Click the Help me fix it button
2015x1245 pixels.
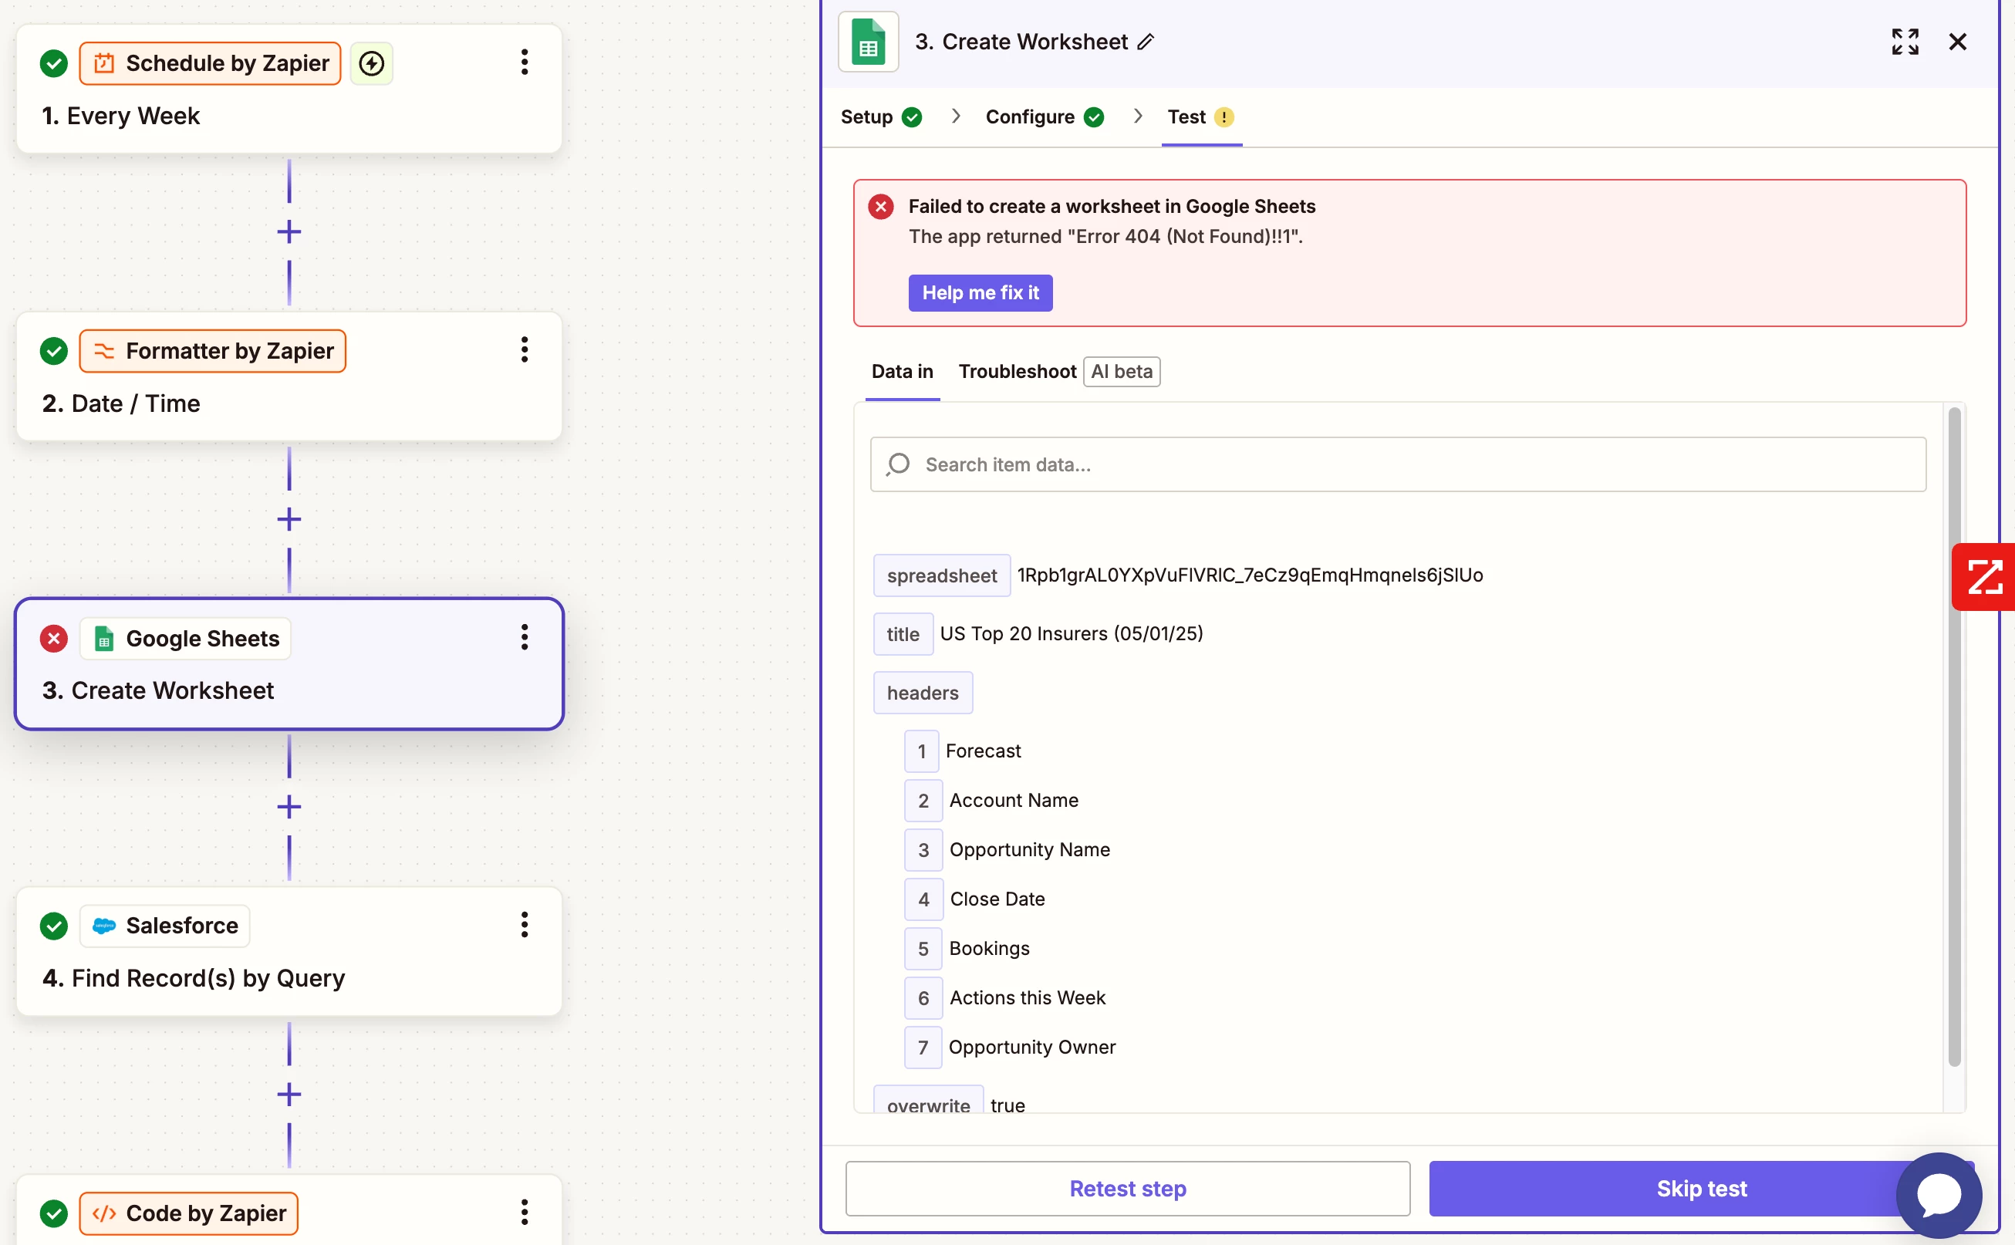pyautogui.click(x=980, y=292)
